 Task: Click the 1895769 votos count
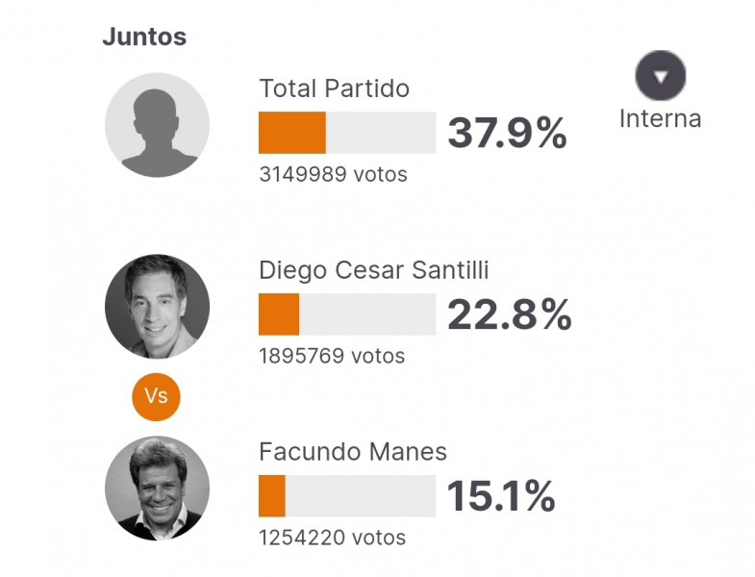tap(332, 357)
